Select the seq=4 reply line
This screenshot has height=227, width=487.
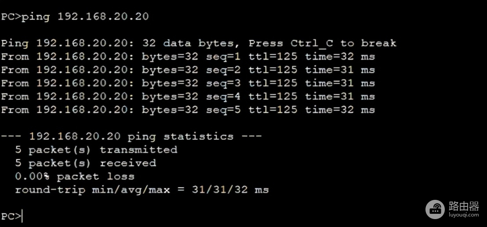(x=188, y=96)
